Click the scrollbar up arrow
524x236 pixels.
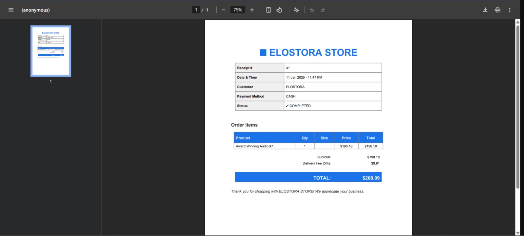click(x=518, y=22)
